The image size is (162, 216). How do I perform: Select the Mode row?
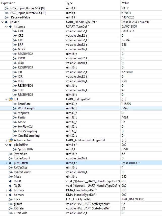(81, 122)
